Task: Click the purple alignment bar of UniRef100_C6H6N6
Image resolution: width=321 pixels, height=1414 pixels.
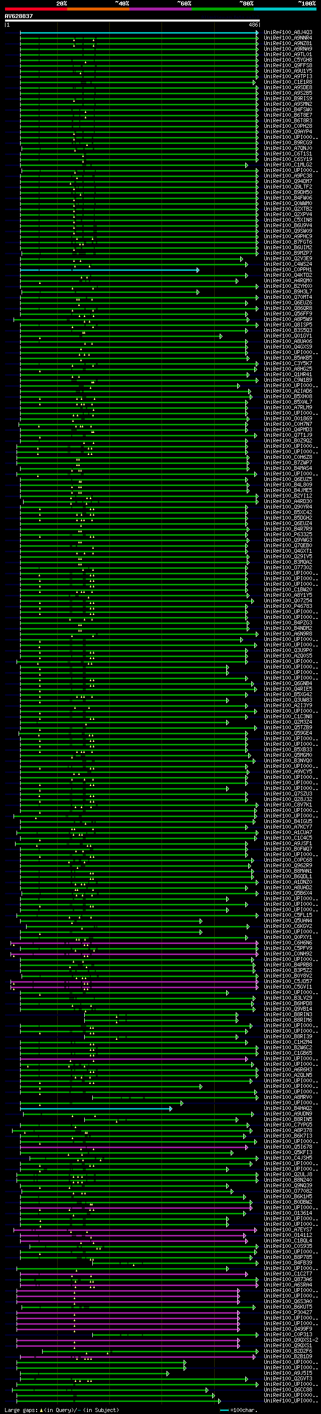Action: tap(134, 943)
